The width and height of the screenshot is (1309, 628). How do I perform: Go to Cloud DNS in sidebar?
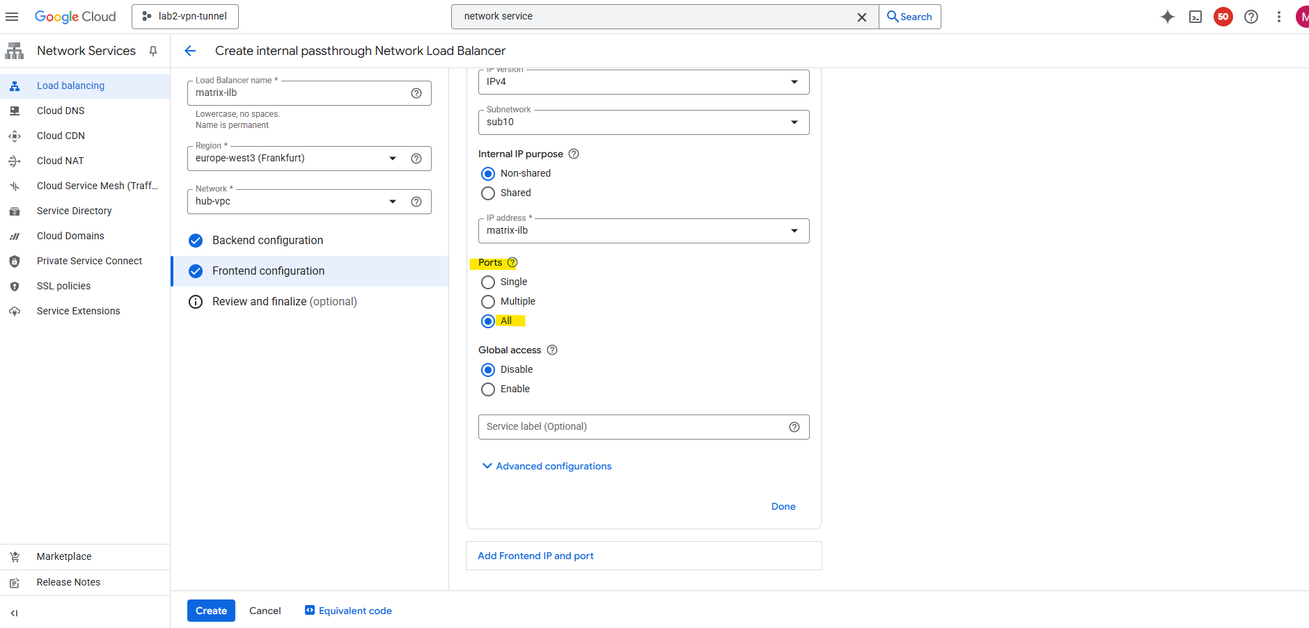(61, 111)
